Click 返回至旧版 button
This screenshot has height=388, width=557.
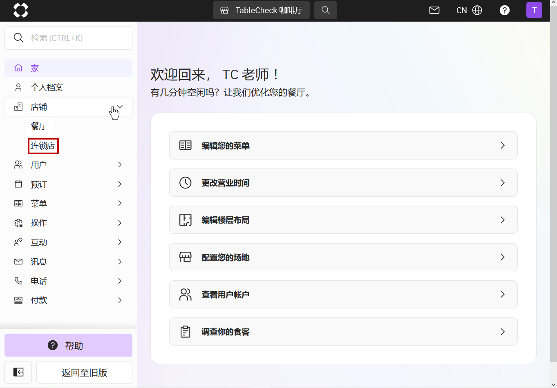(x=84, y=372)
